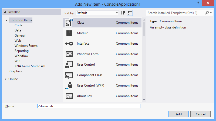Pick the Interface template icon
The image size is (216, 121).
coord(69,44)
